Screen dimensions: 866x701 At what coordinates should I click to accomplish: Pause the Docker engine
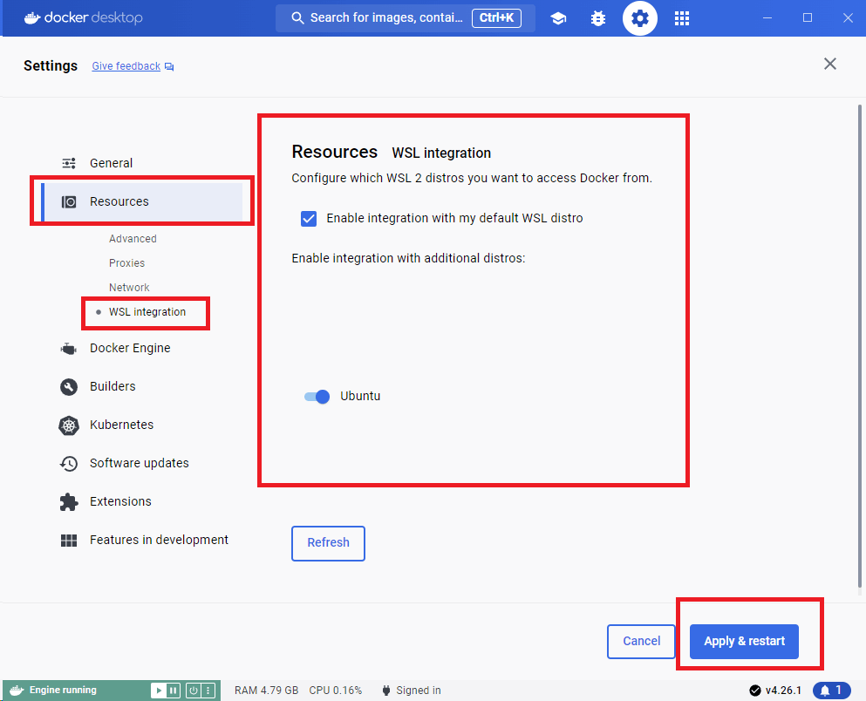(173, 690)
